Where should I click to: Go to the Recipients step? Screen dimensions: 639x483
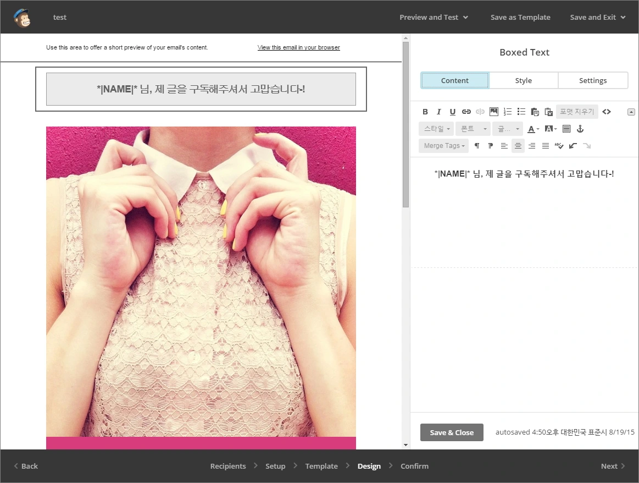(x=228, y=466)
